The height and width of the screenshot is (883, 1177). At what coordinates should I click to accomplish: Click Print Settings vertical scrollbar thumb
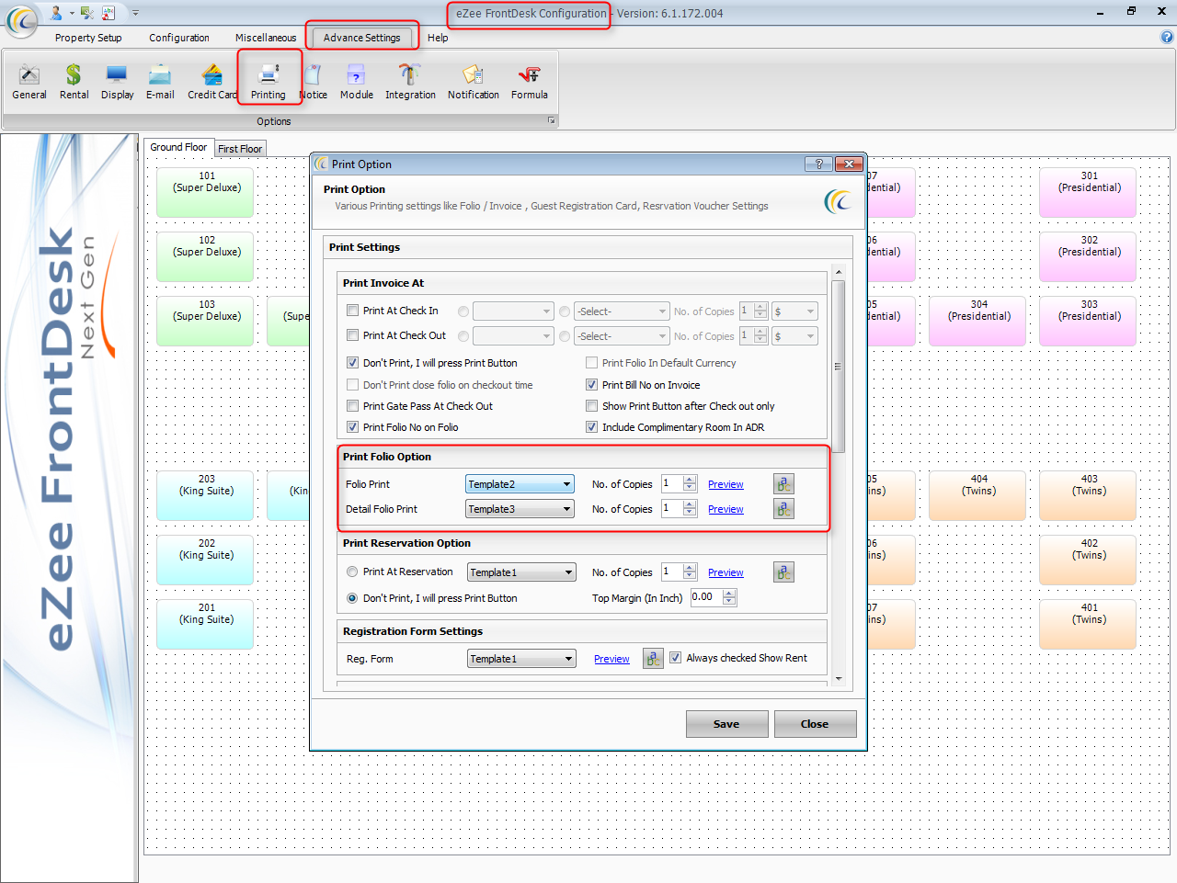point(838,366)
